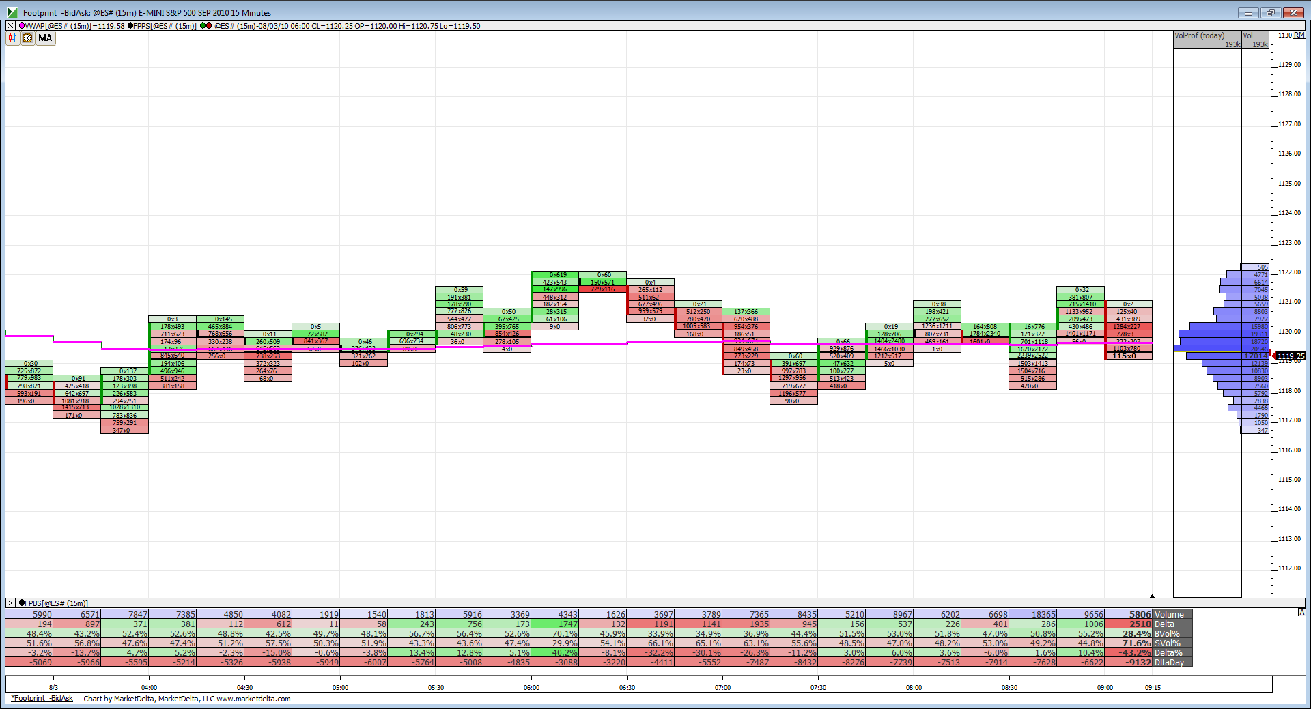1311x709 pixels.
Task: Restore down the chart window
Action: (x=1271, y=12)
